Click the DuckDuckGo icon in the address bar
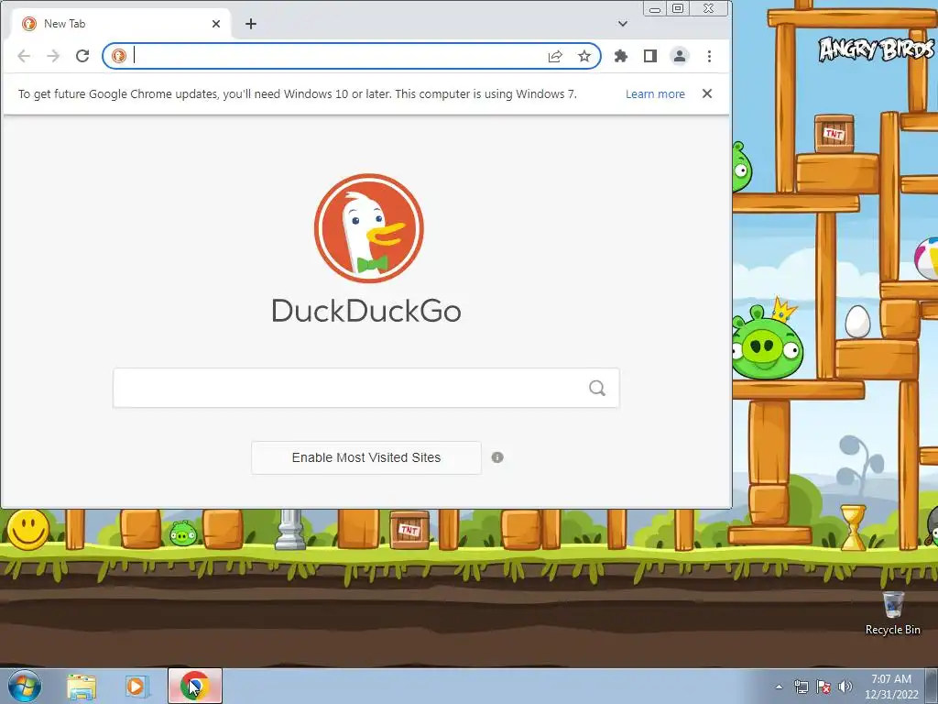Screen dimensions: 938x704 coord(118,56)
